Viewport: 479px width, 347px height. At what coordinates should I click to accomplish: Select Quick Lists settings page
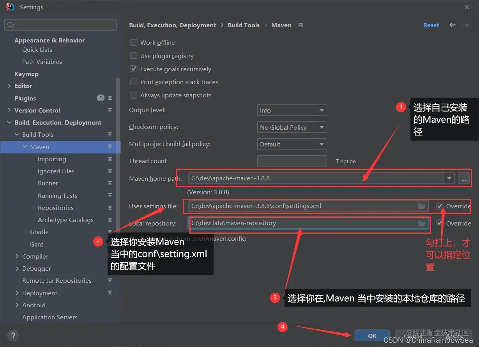pos(37,49)
